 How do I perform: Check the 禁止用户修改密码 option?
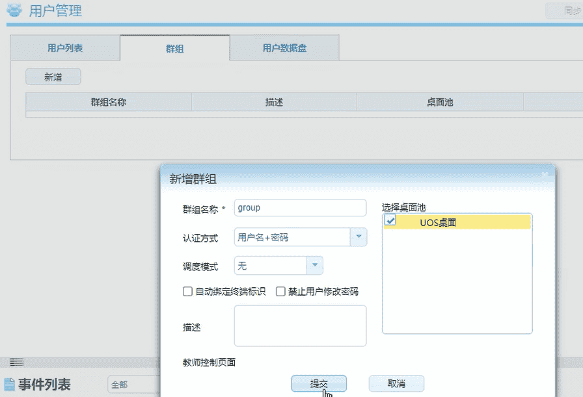[x=280, y=291]
